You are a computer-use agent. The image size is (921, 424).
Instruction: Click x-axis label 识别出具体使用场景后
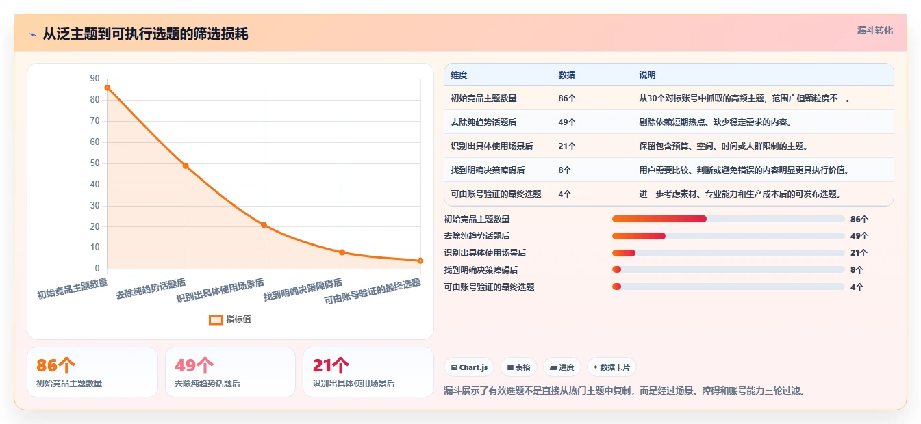click(220, 290)
